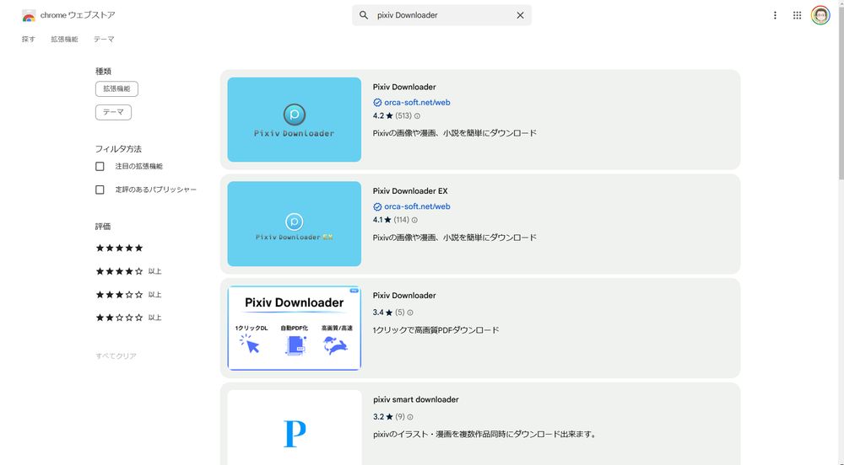Check the 注目の拡張機能 filter
Viewport: 844px width, 465px height.
click(100, 167)
